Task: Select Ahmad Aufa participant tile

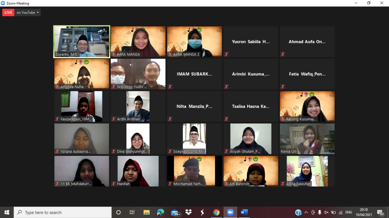Action: pos(307,42)
